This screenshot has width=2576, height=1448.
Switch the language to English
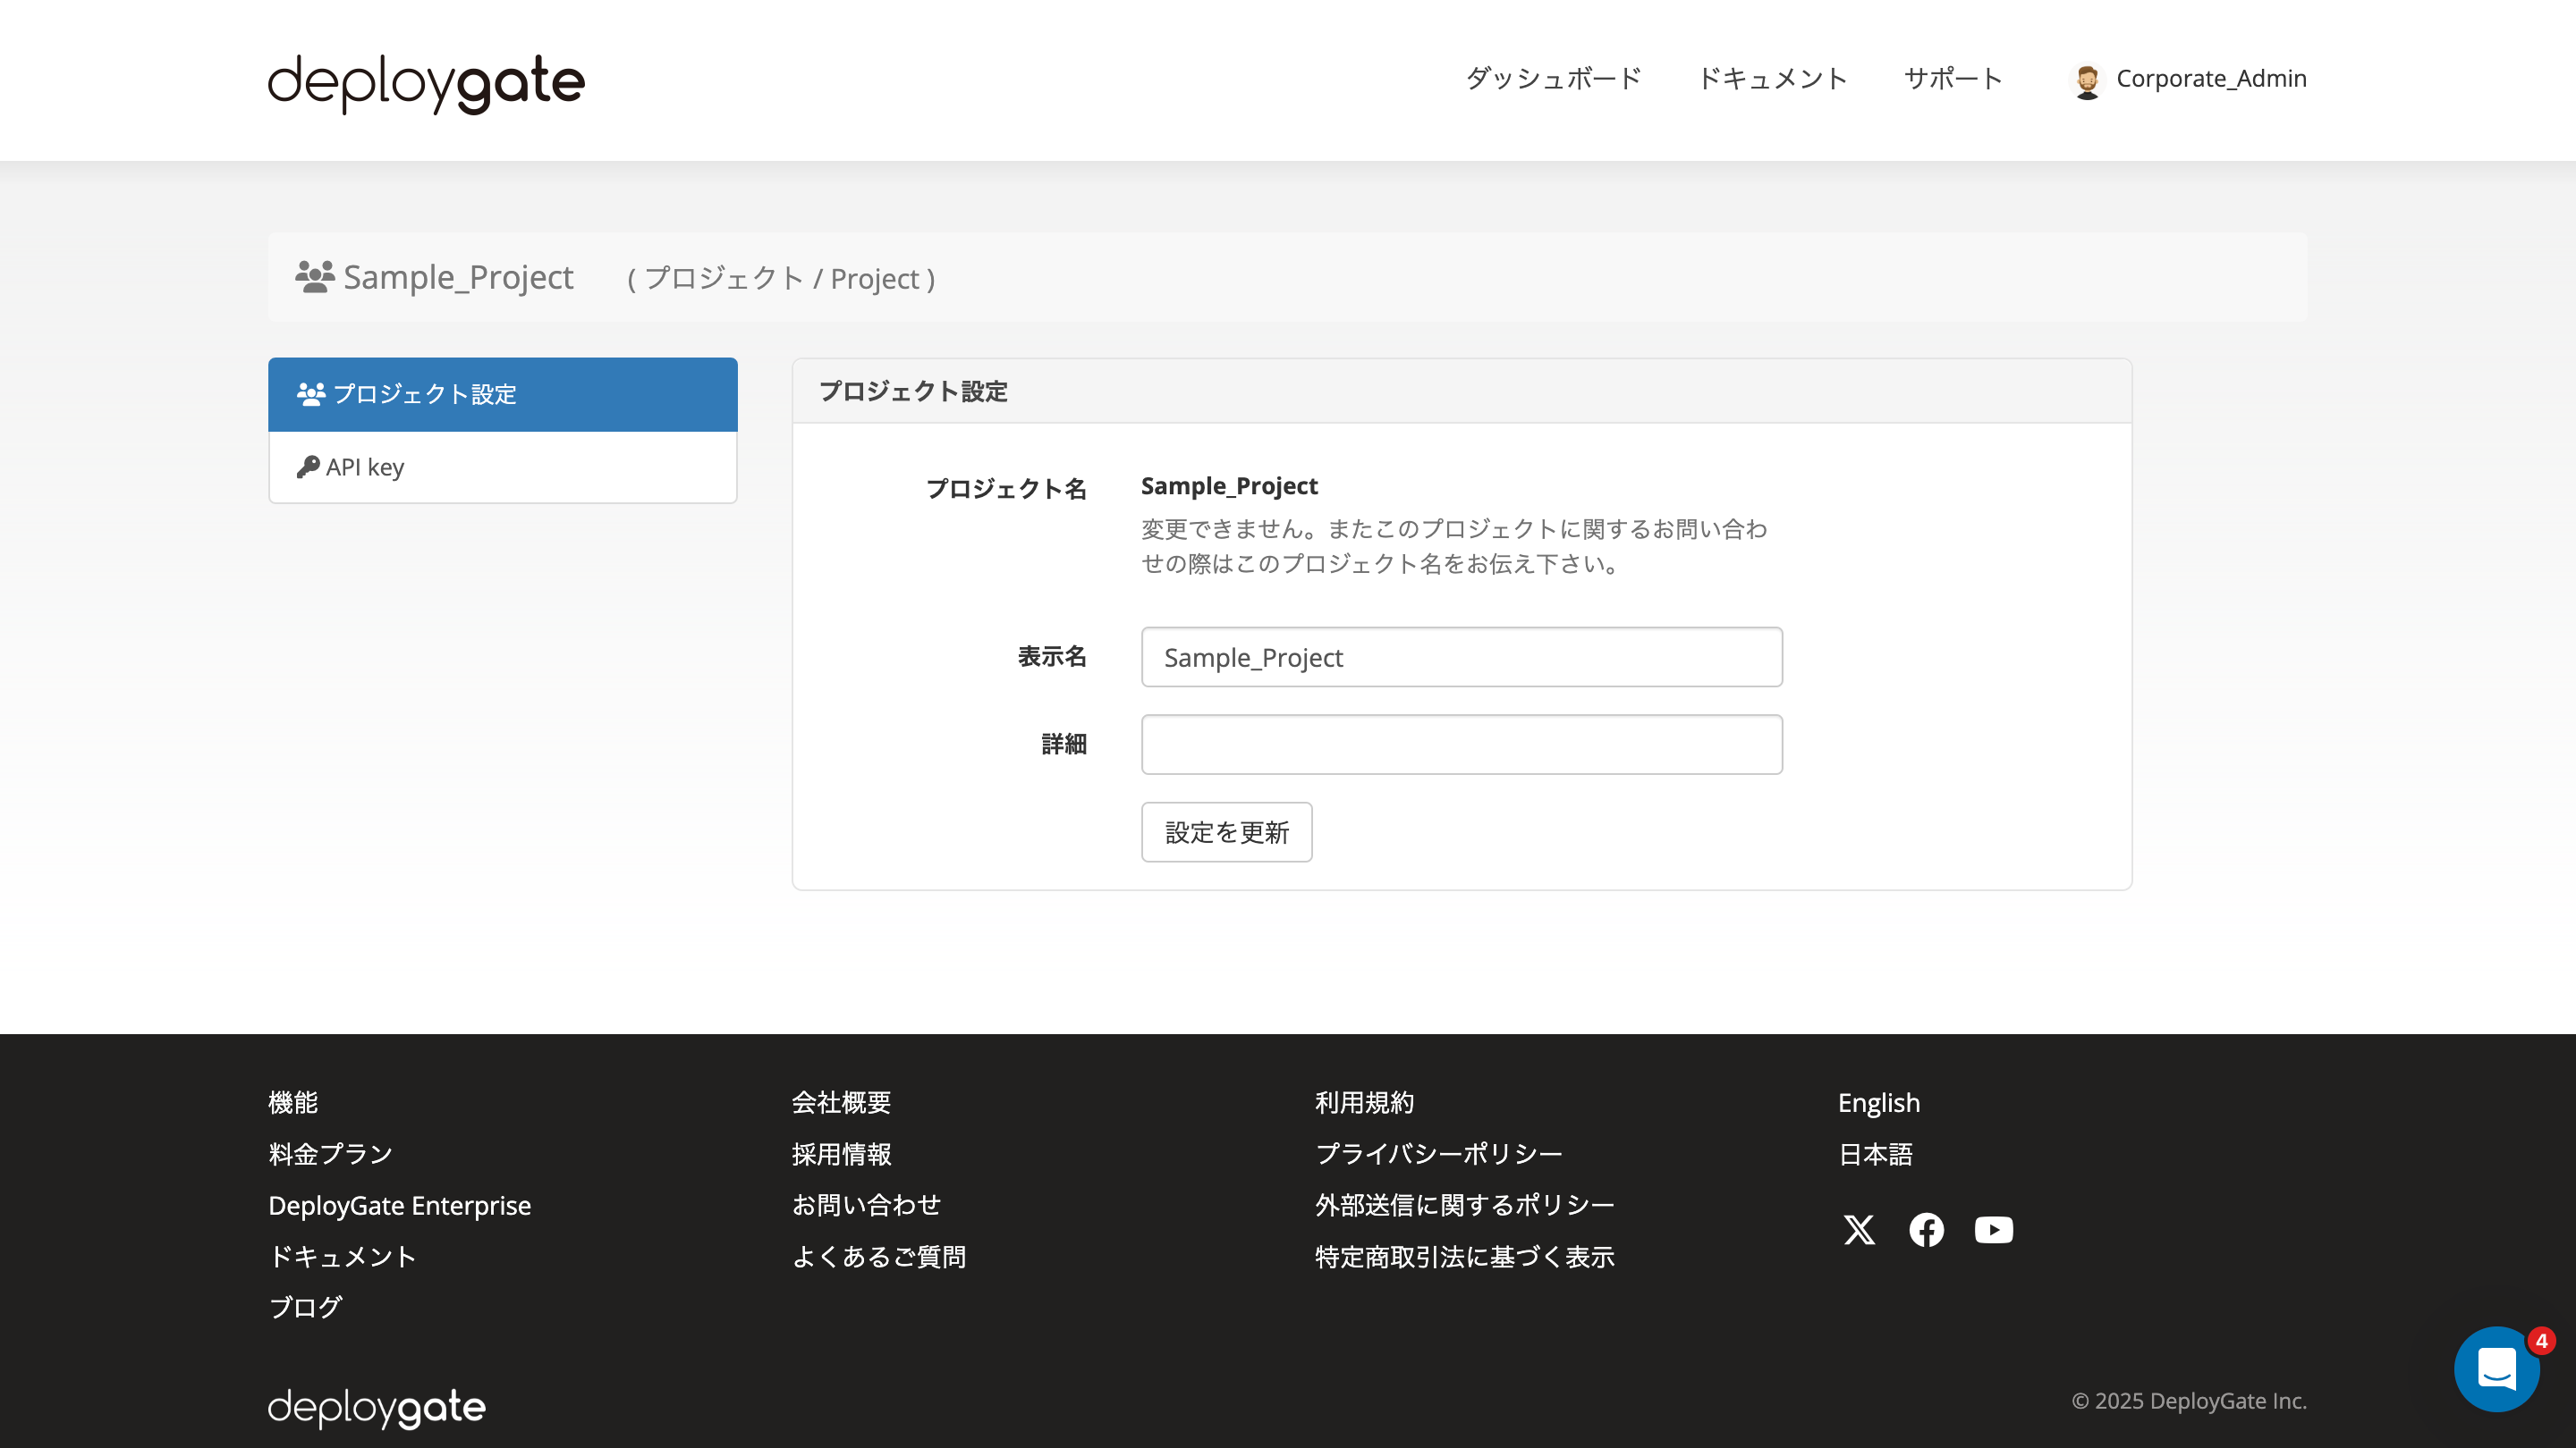[x=1878, y=1102]
